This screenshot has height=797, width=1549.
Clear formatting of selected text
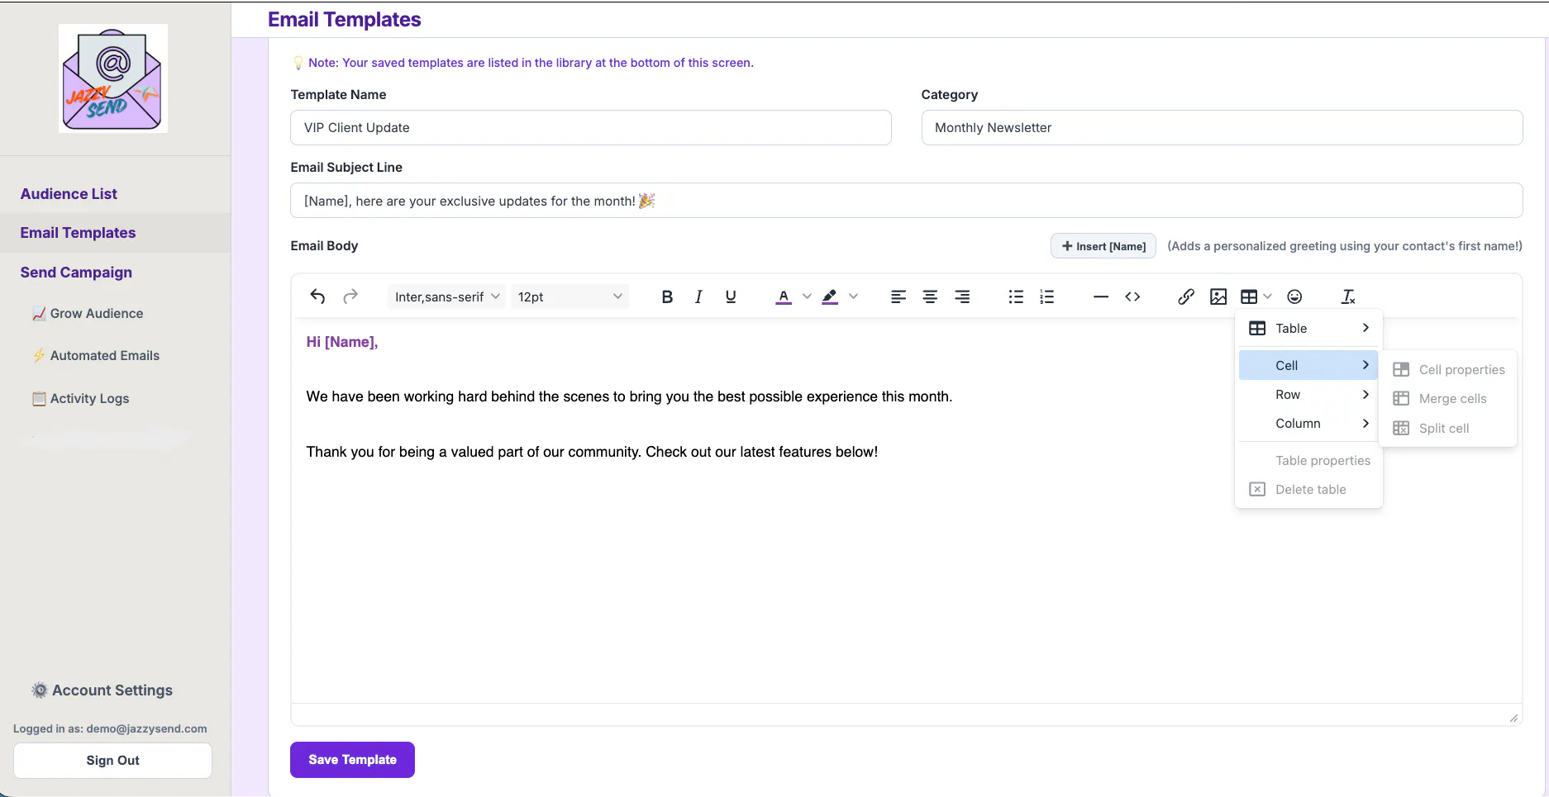1348,297
